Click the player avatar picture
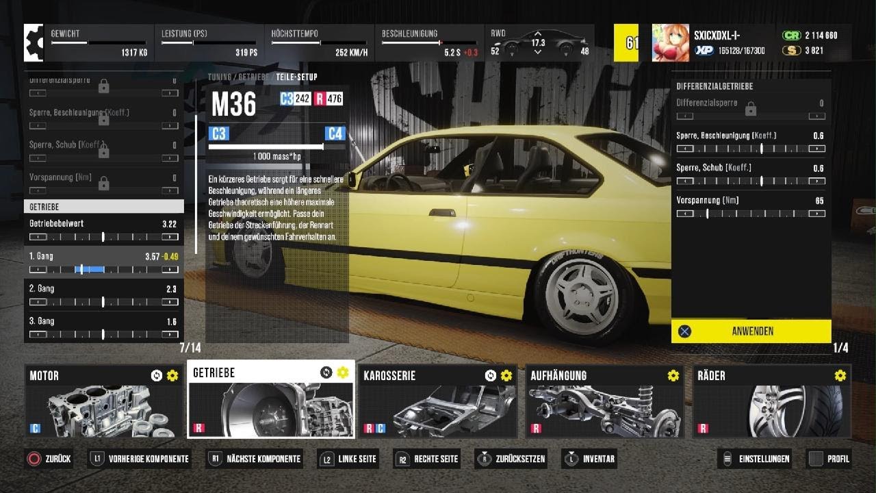The width and height of the screenshot is (876, 493). coord(670,43)
